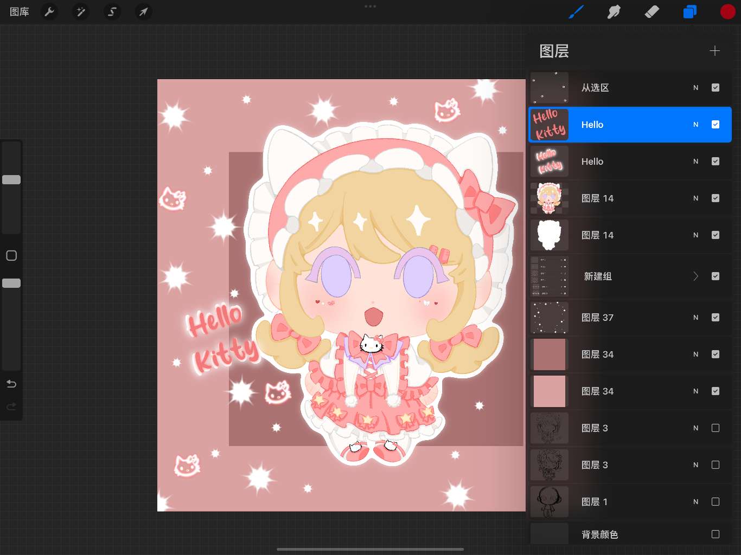The image size is (741, 555).
Task: Tap the square modify button in the sidebar
Action: [x=11, y=255]
